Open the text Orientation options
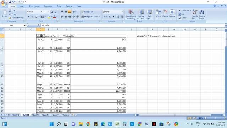Viewport: 227px width, 128px height. pyautogui.click(x=74, y=12)
